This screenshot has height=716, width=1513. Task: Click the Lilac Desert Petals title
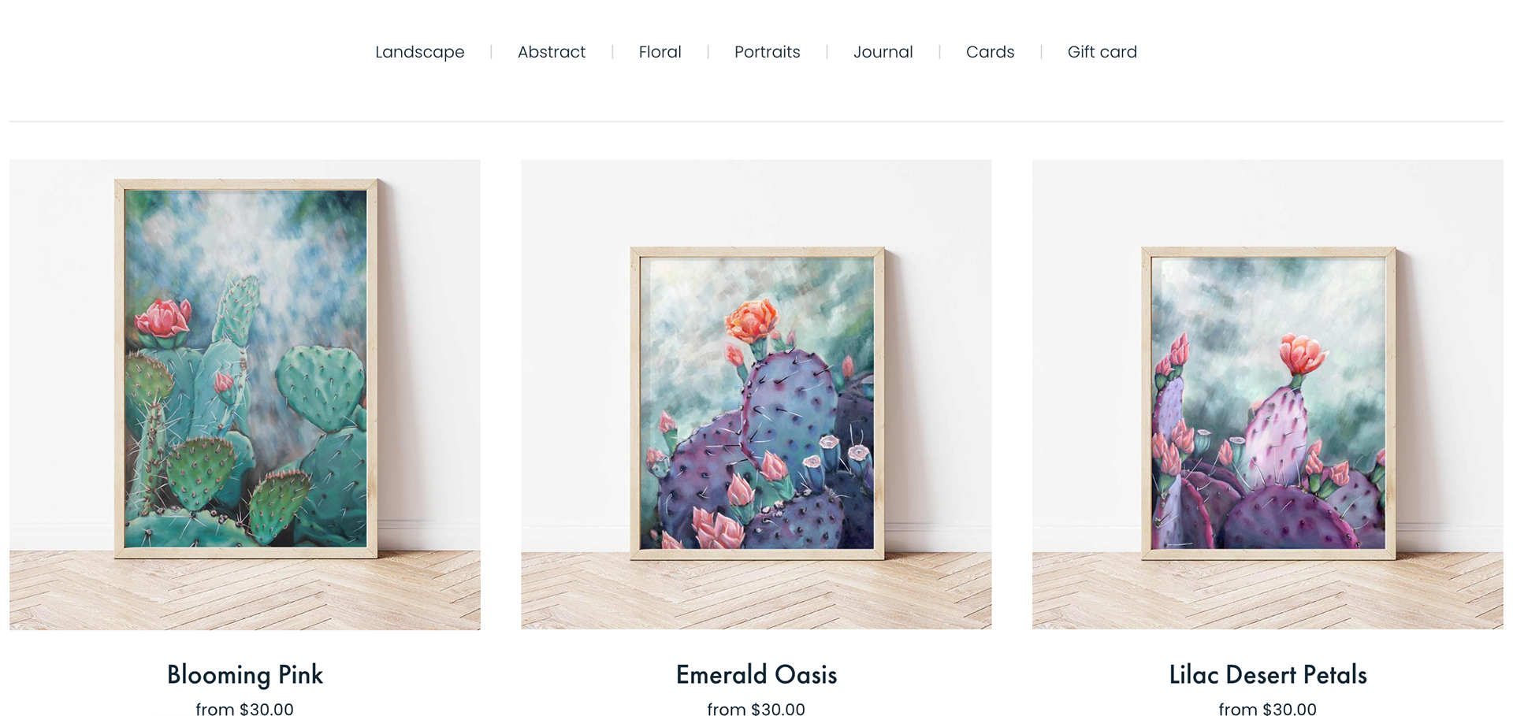coord(1268,674)
